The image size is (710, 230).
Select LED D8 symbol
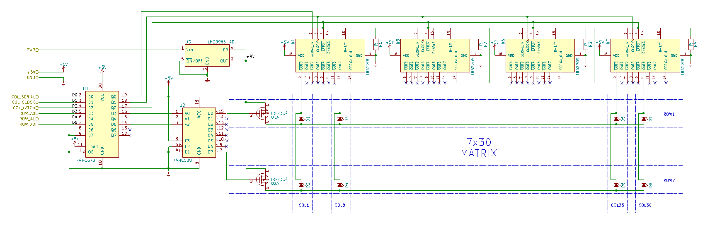[644, 185]
